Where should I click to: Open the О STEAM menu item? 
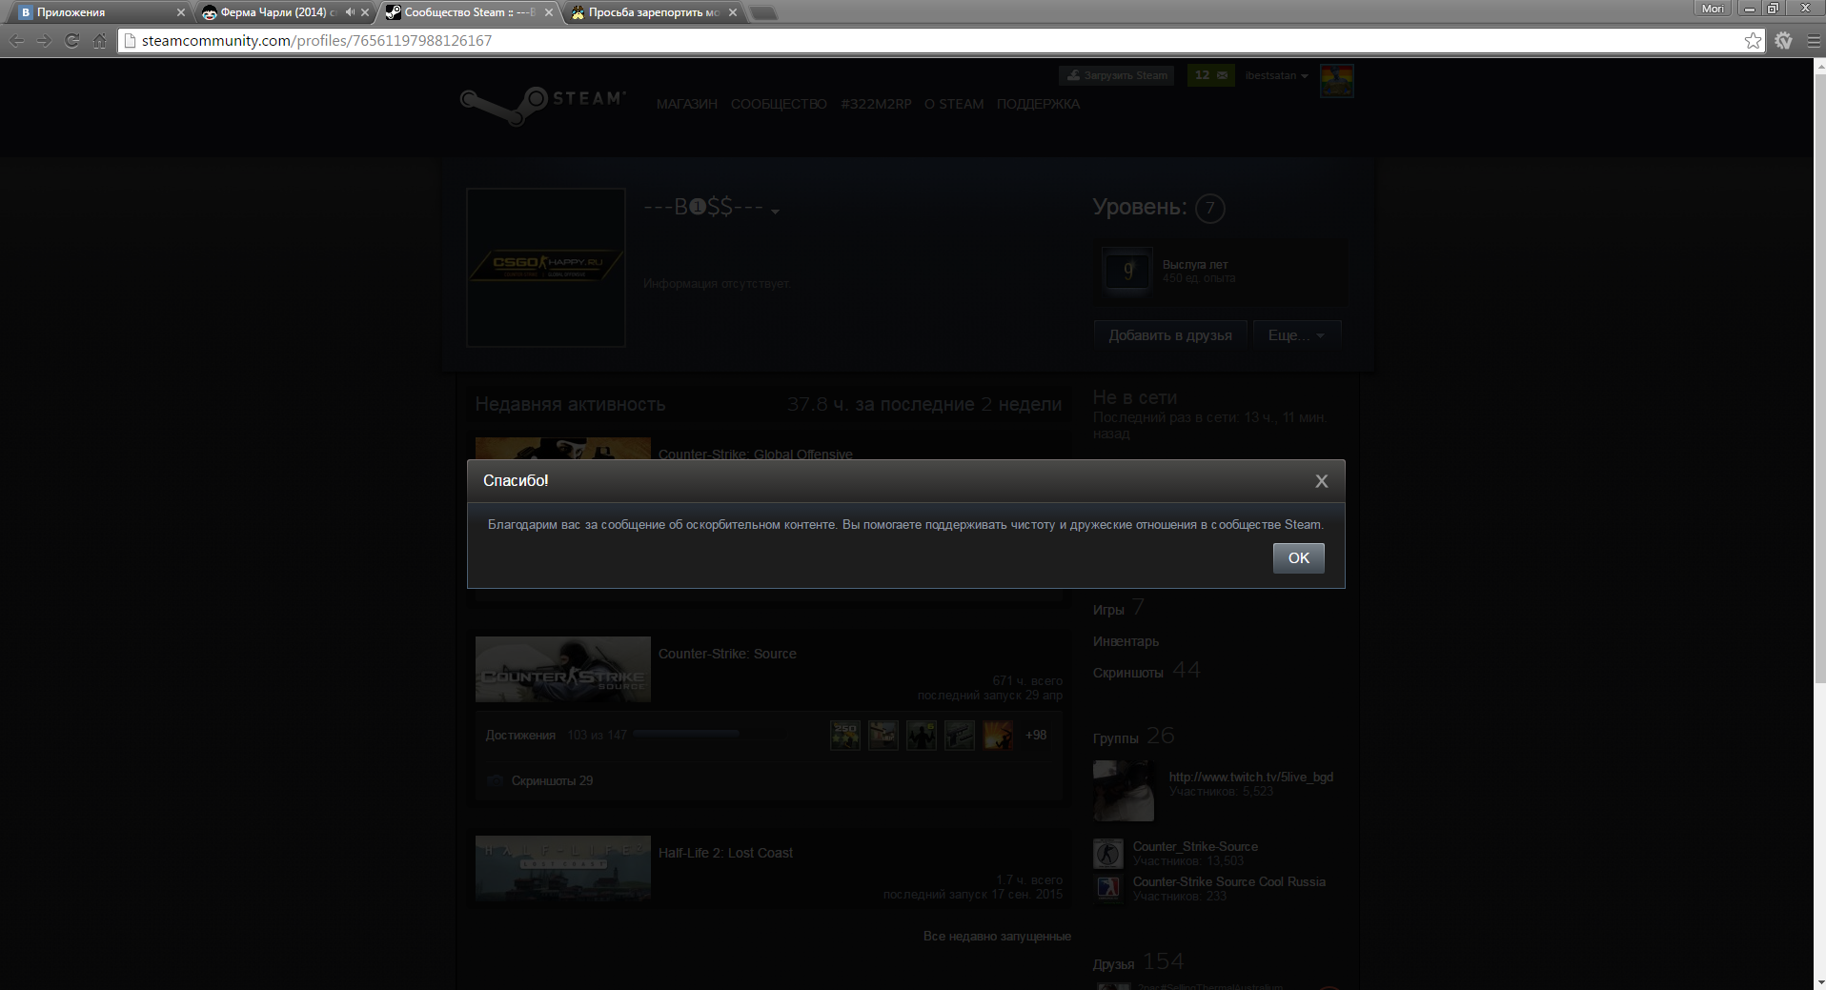[954, 104]
